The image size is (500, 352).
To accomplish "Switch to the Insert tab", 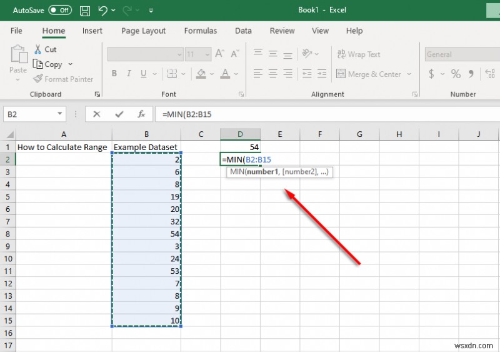I will [92, 31].
